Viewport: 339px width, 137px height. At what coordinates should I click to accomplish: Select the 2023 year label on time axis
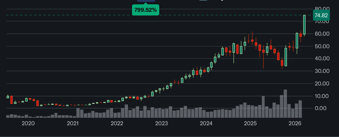(x=161, y=123)
